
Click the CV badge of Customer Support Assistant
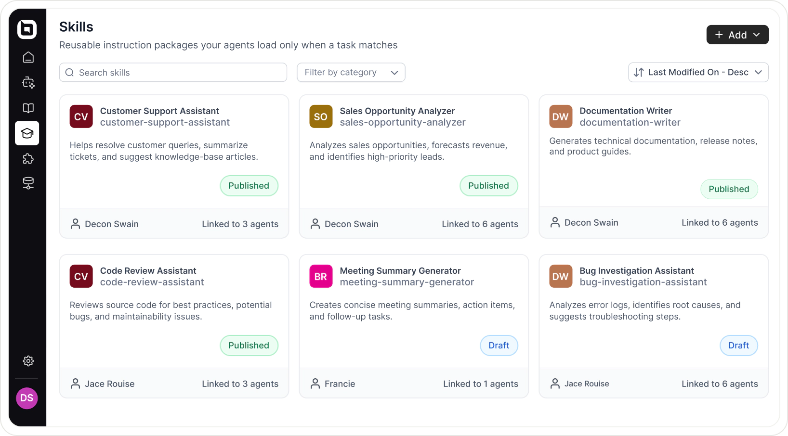tap(81, 116)
